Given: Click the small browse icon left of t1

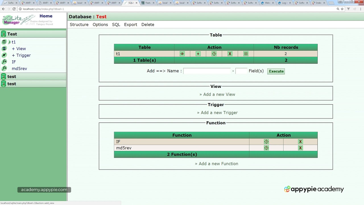Looking at the screenshot, I should coord(9,42).
